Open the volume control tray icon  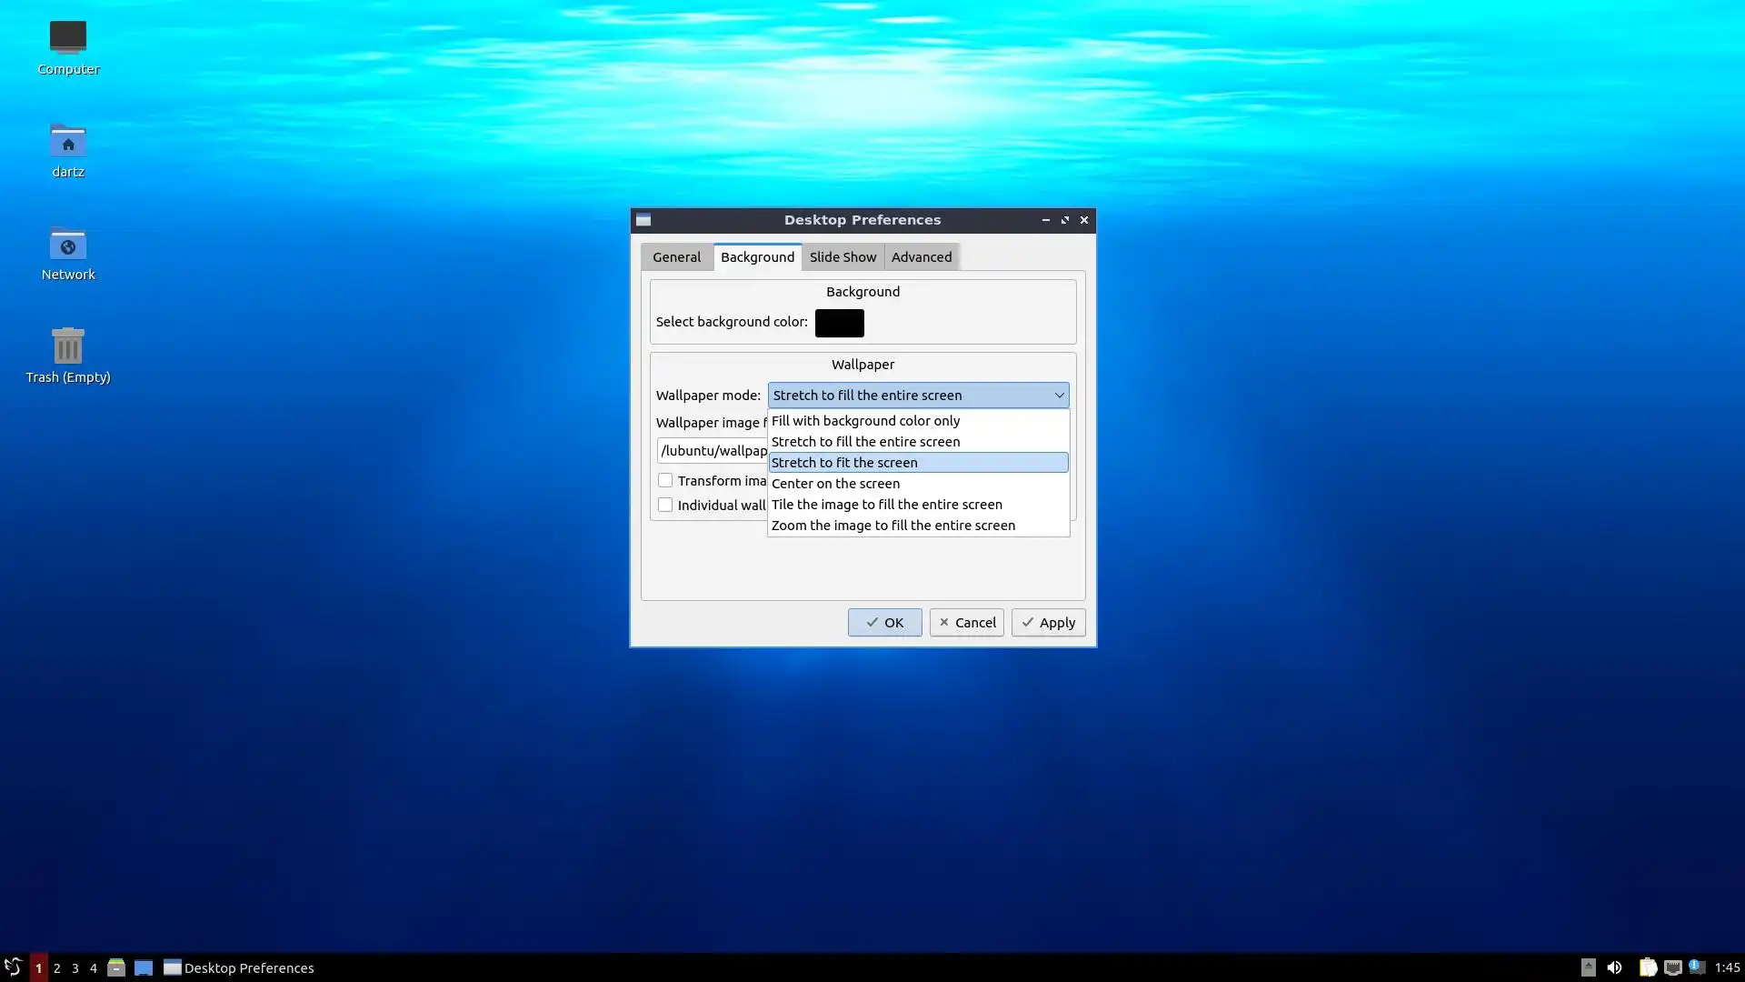pyautogui.click(x=1614, y=967)
